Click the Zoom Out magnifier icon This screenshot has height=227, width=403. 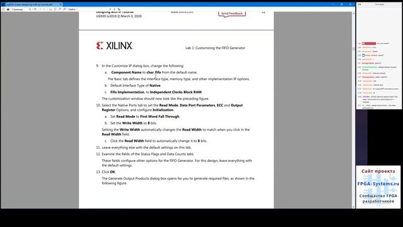60,9
